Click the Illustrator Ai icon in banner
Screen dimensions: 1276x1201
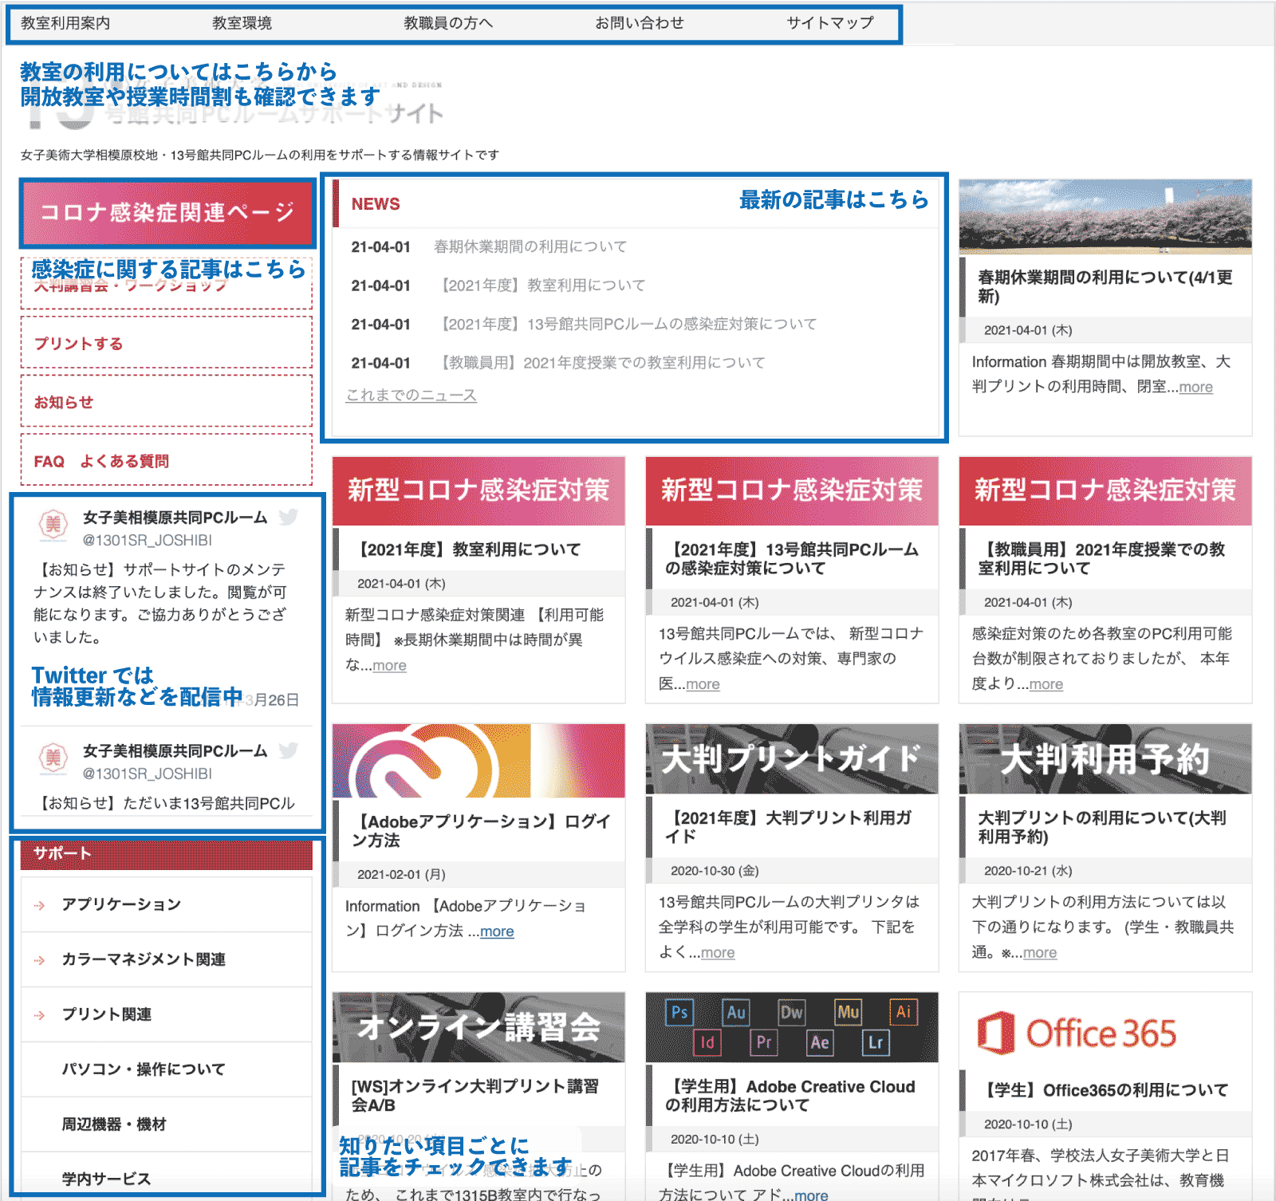[x=903, y=1012]
